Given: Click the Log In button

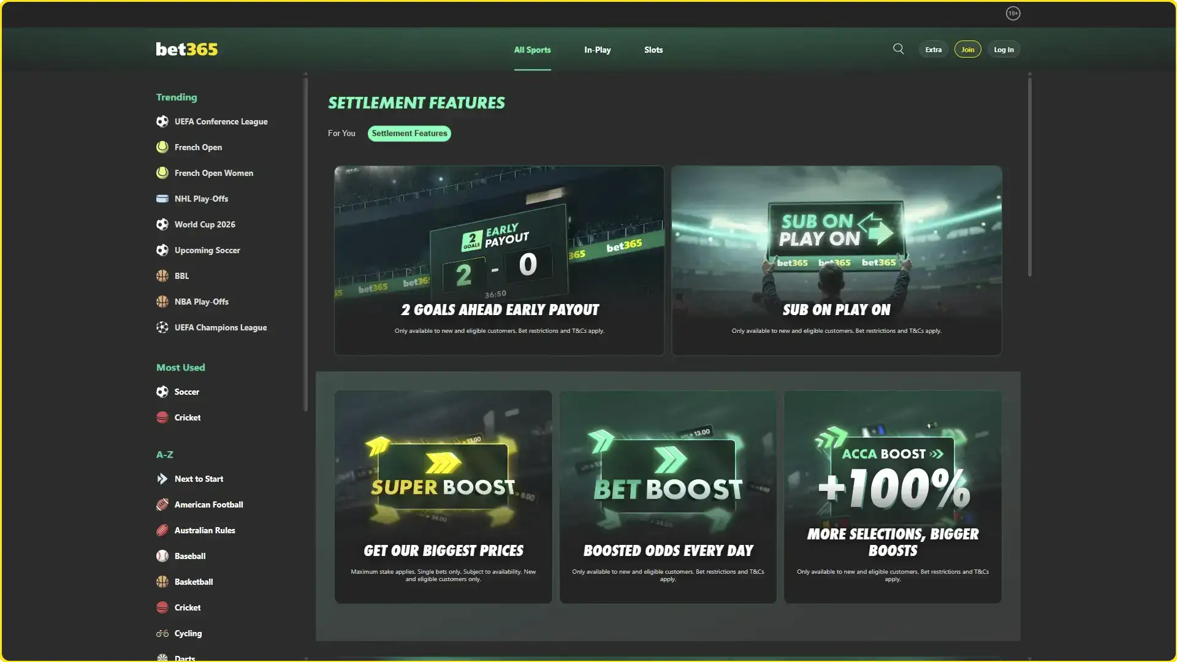Looking at the screenshot, I should pos(1004,50).
